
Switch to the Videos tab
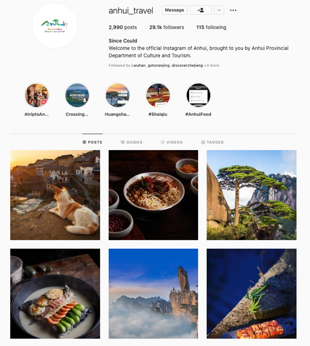(x=172, y=142)
